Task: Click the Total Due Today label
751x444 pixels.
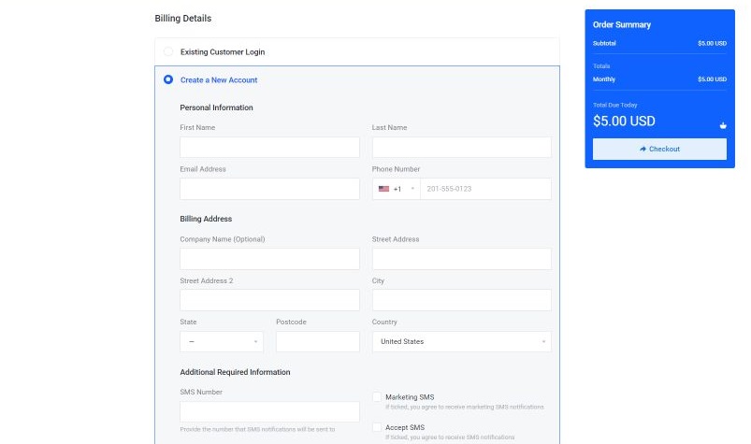Action: tap(615, 105)
